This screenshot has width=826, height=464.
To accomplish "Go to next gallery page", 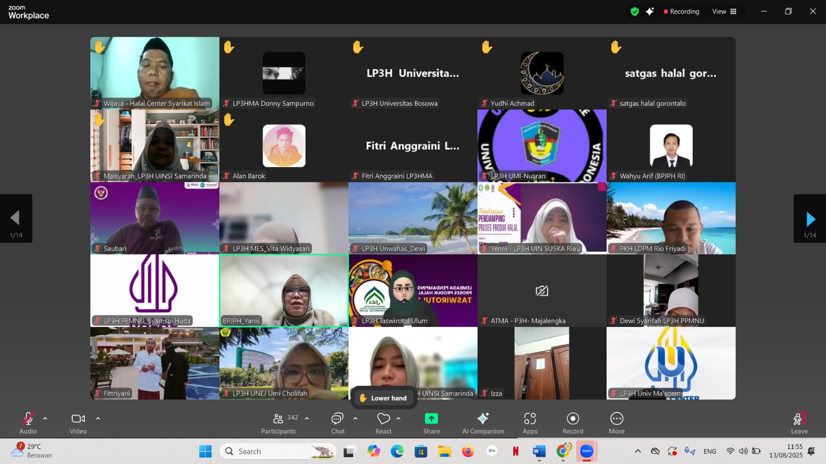I will pyautogui.click(x=809, y=219).
